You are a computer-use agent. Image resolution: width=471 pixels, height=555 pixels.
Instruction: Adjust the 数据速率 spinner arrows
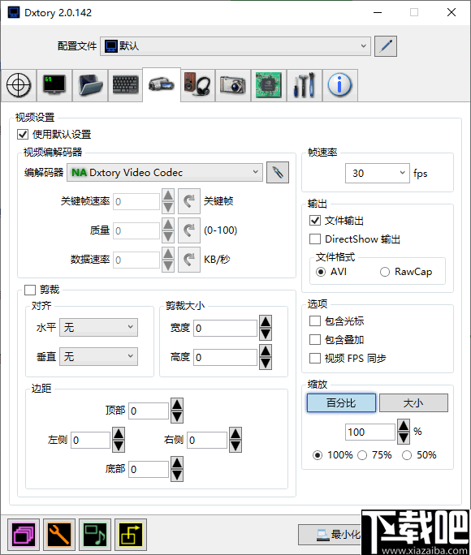click(168, 260)
